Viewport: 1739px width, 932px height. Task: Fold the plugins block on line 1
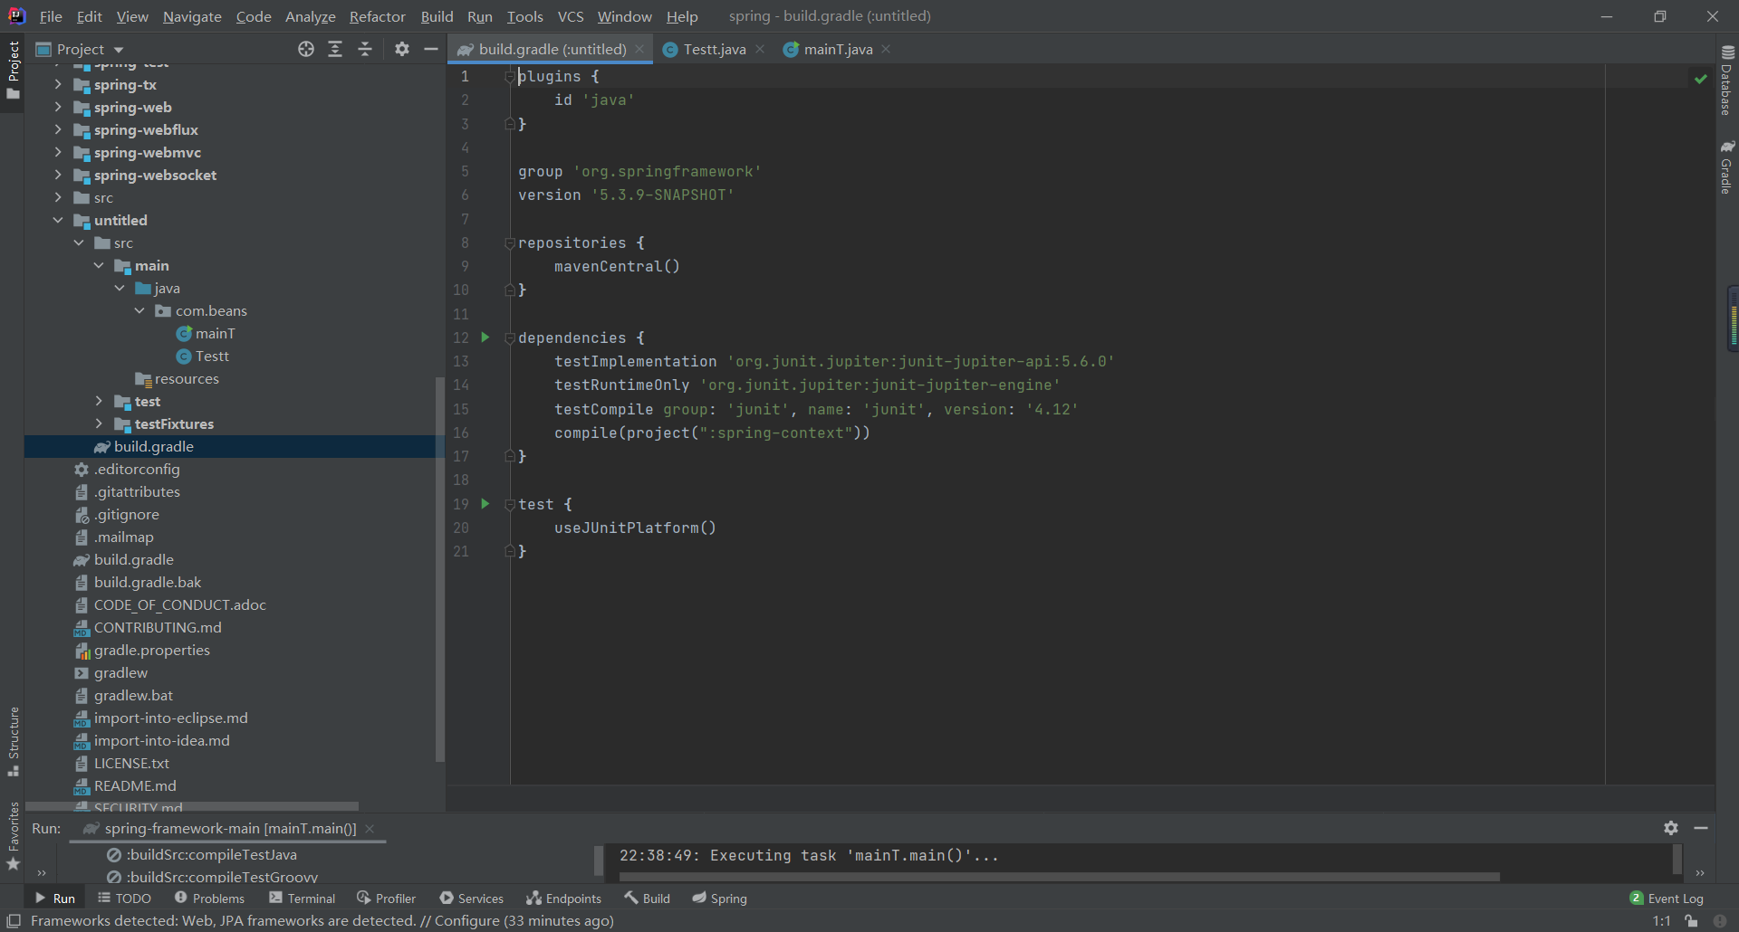point(510,77)
